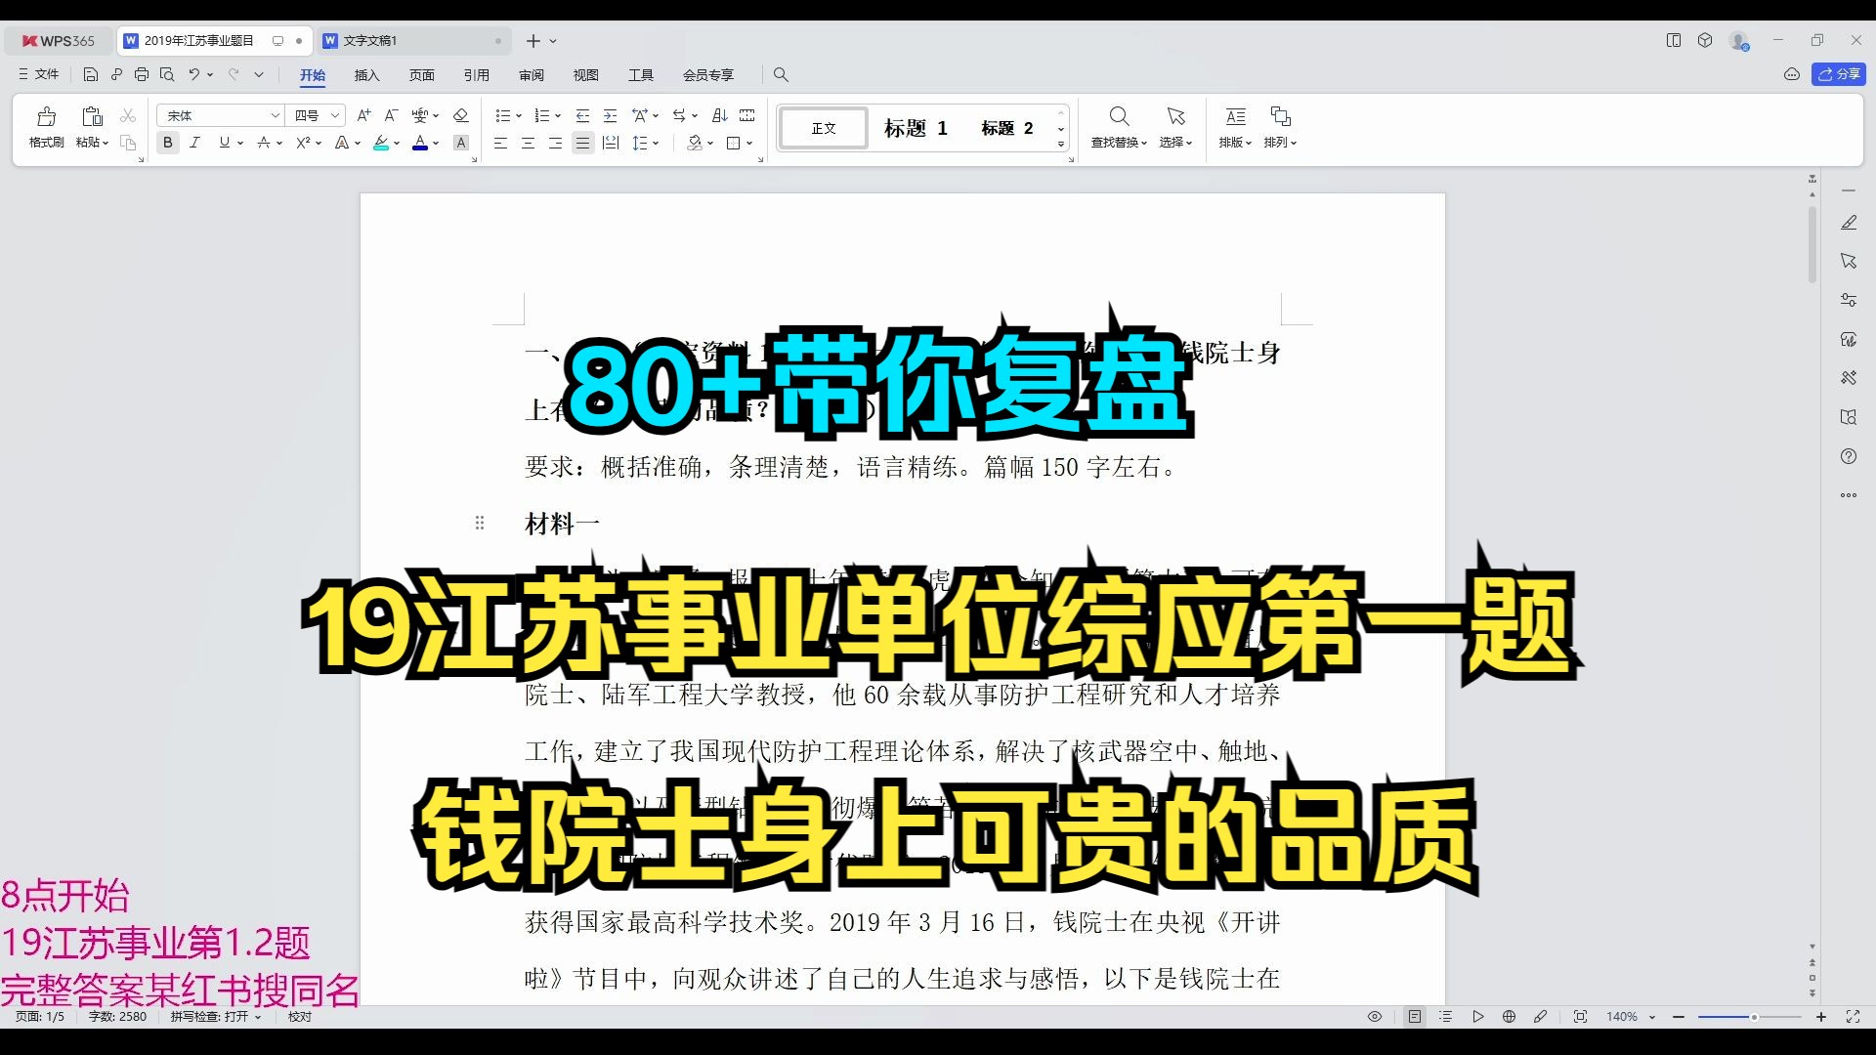Click the search magnifier beside ribbon tabs
1876x1055 pixels.
point(781,74)
